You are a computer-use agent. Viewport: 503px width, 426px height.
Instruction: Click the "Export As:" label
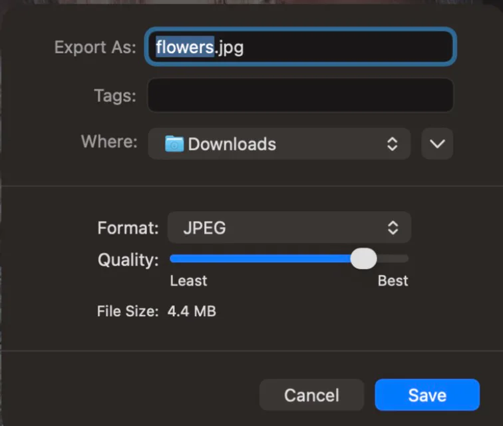(x=95, y=47)
